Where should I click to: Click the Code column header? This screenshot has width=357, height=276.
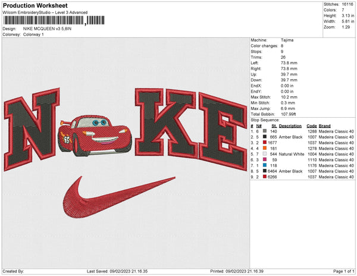[312, 126]
